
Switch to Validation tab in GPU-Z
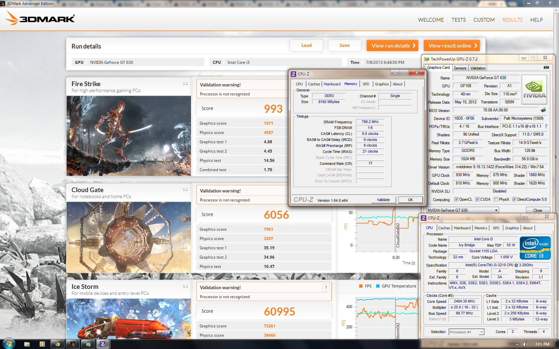(x=478, y=68)
